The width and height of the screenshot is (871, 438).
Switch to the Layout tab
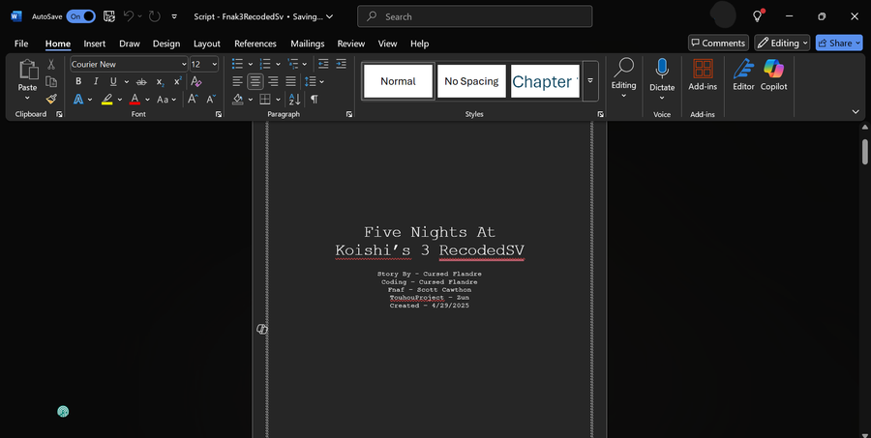tap(207, 44)
